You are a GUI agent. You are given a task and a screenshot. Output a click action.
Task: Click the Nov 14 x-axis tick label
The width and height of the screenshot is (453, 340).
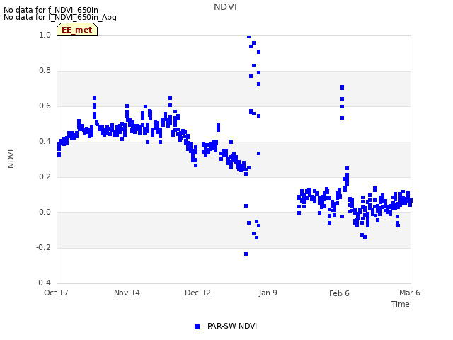(x=127, y=293)
